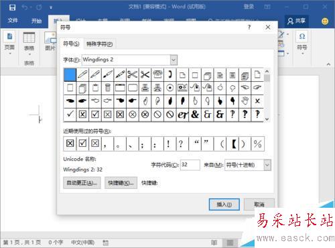Click the symbol grid scrollbar thumb
The width and height of the screenshot is (335, 248).
(267, 78)
